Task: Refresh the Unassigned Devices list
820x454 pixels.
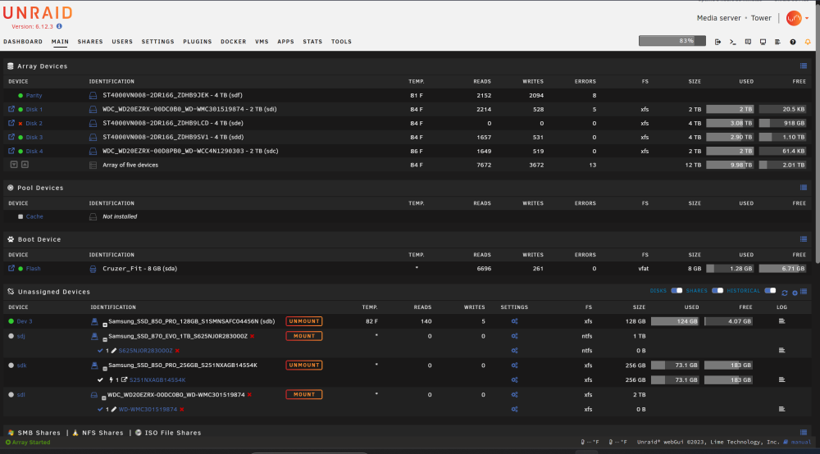Action: click(x=785, y=293)
